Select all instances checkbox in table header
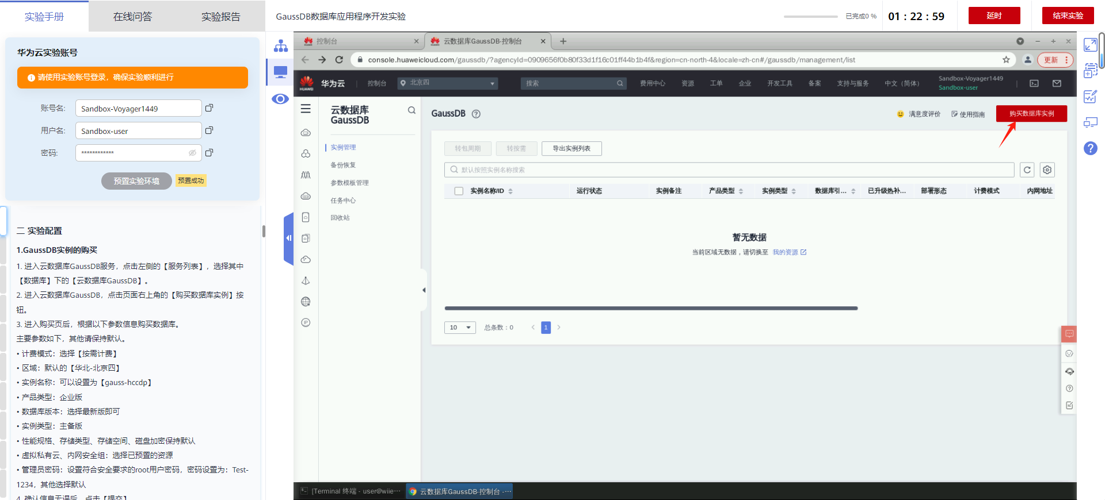The width and height of the screenshot is (1105, 500). point(459,191)
